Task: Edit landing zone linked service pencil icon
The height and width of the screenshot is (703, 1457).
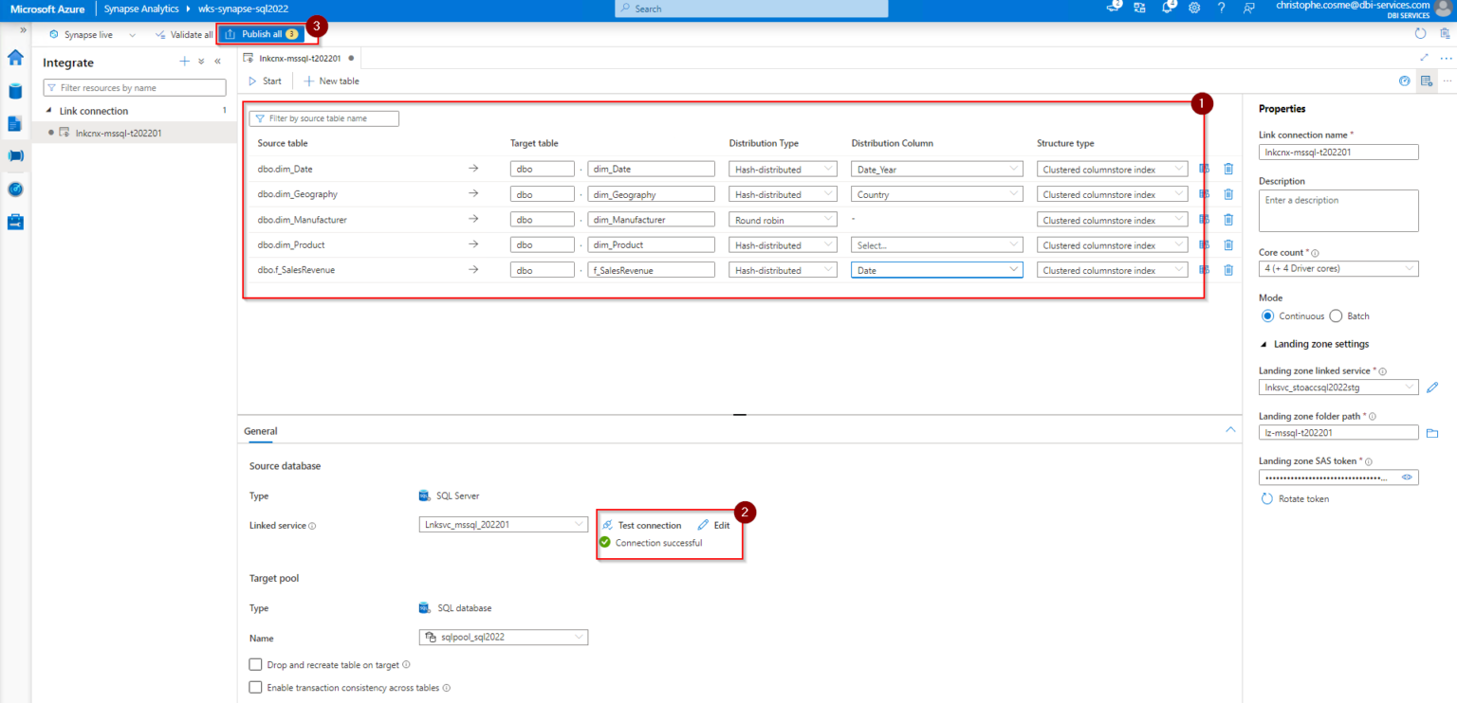Action: 1432,388
